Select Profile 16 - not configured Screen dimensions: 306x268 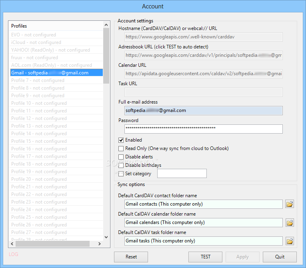[x=56, y=149]
